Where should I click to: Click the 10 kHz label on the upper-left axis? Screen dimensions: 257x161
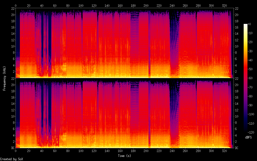point(12,46)
